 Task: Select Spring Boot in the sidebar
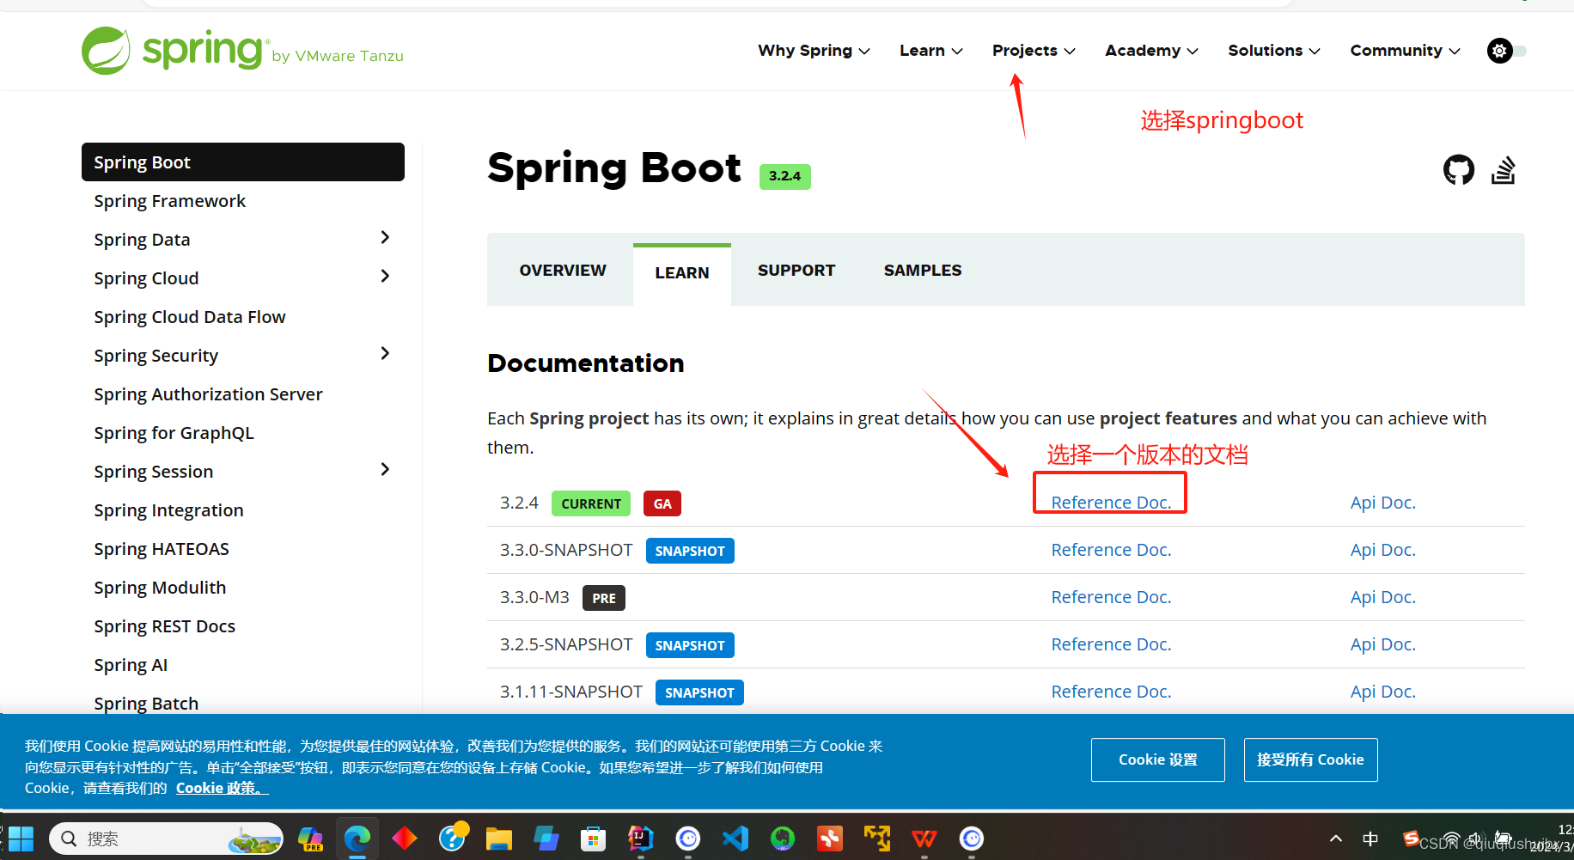point(243,162)
